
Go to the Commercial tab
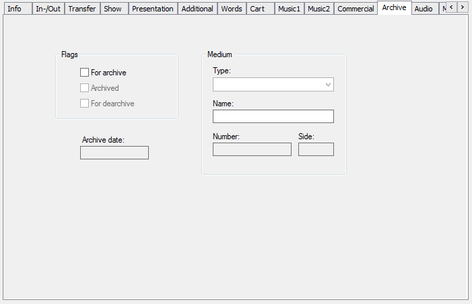tap(356, 9)
